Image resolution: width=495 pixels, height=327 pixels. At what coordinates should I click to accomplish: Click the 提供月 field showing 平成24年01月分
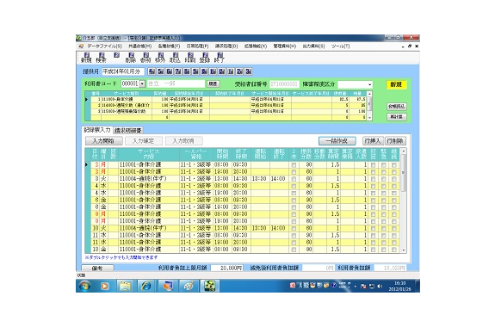coord(123,71)
